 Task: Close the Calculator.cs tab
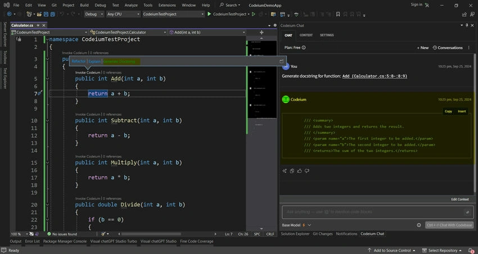(44, 25)
